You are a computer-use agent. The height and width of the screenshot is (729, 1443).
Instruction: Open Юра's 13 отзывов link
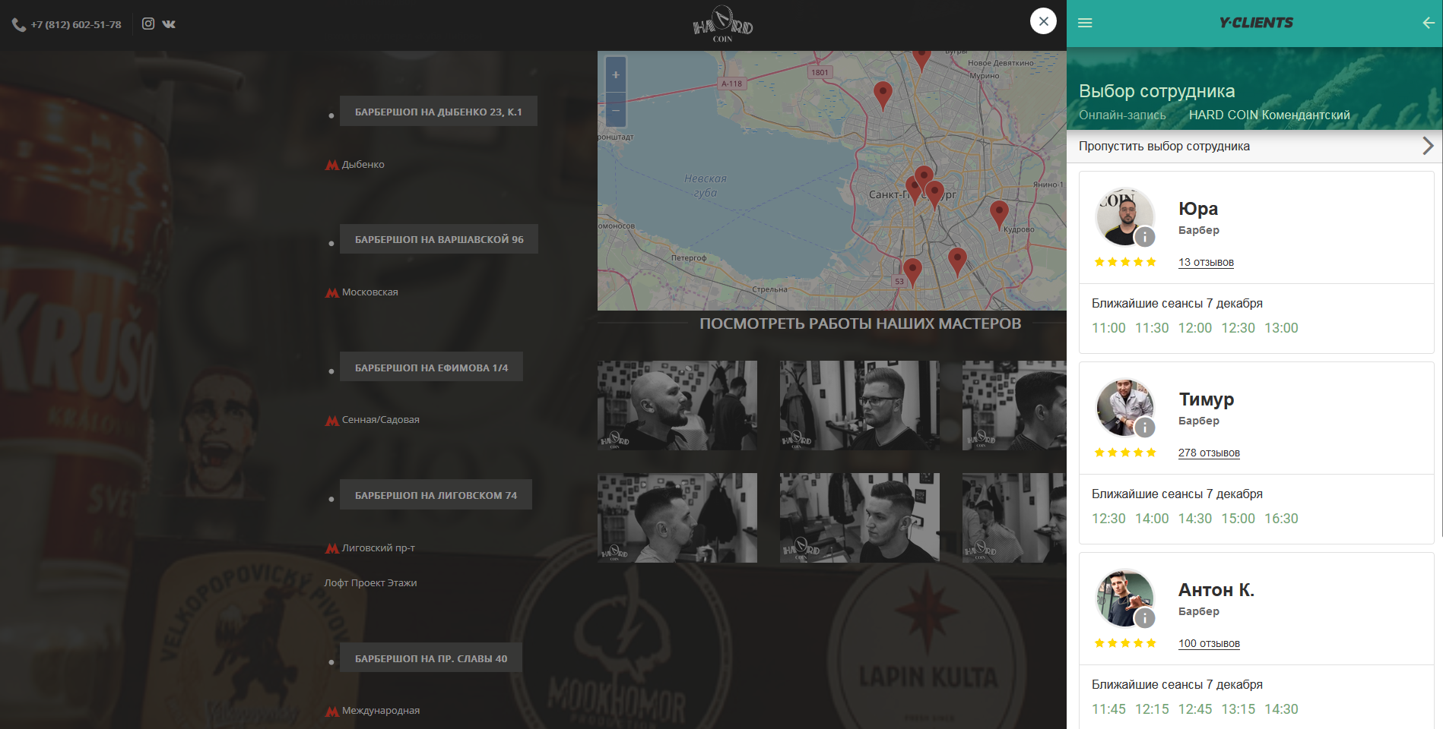(1206, 262)
